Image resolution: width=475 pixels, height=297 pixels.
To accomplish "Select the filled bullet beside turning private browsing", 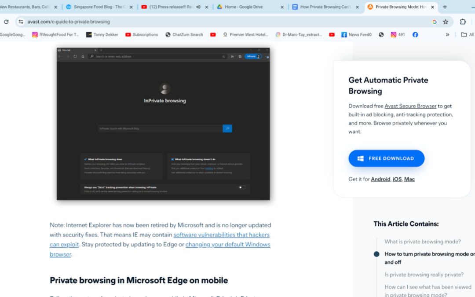I will pos(376,254).
